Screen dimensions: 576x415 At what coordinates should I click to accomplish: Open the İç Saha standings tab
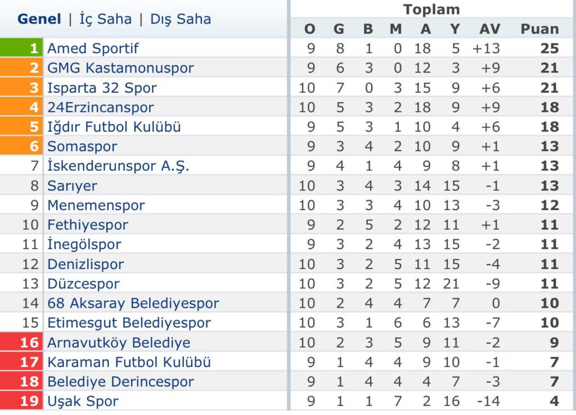tap(105, 19)
